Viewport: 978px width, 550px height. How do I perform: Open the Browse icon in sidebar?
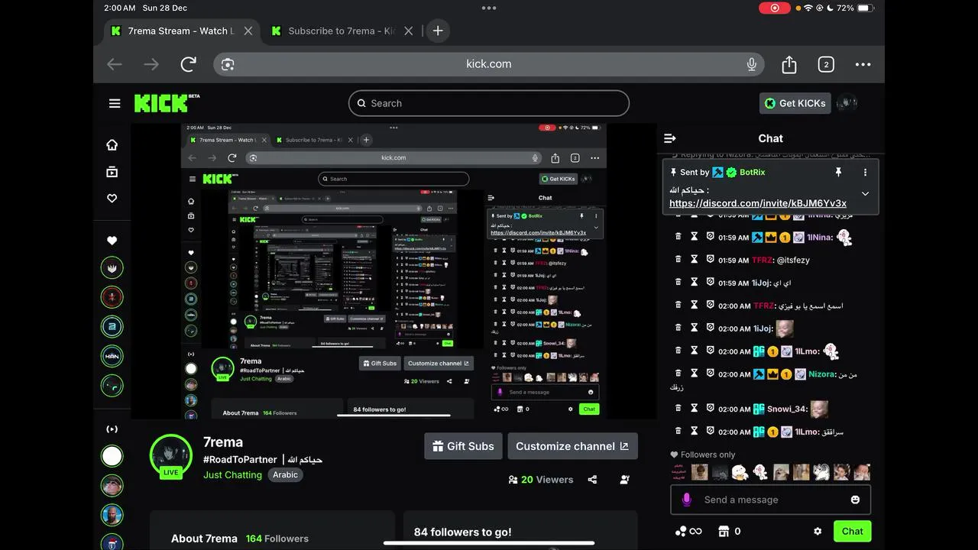(x=112, y=172)
